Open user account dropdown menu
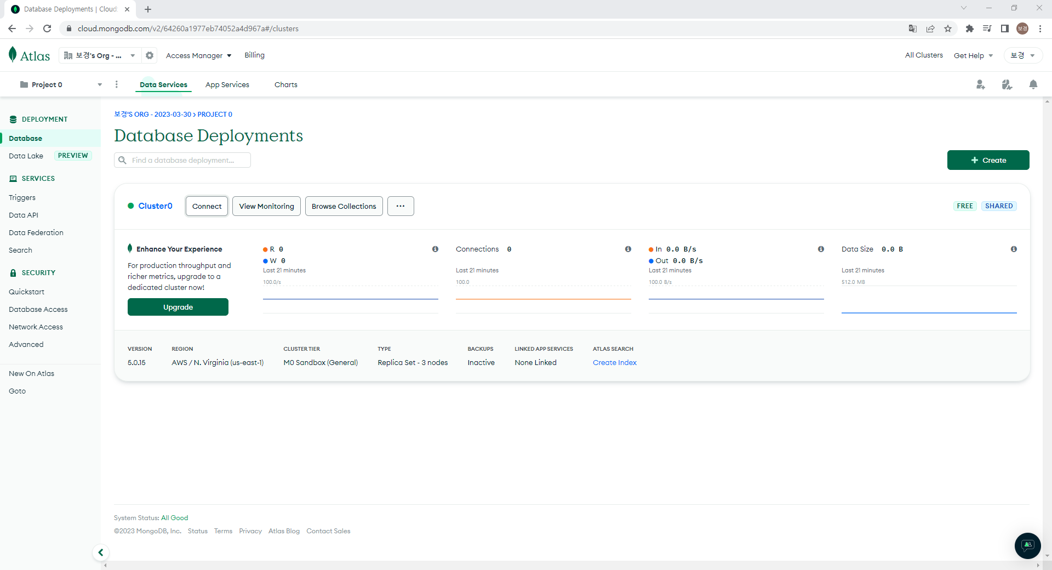 (1022, 55)
